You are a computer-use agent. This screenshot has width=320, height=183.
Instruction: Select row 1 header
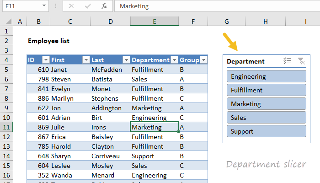[x=6, y=31]
